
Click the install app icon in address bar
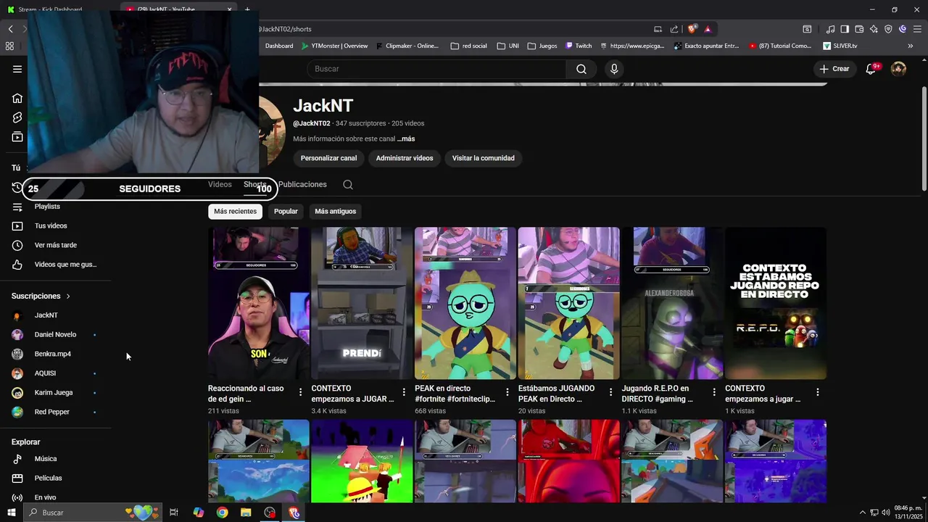tap(658, 29)
